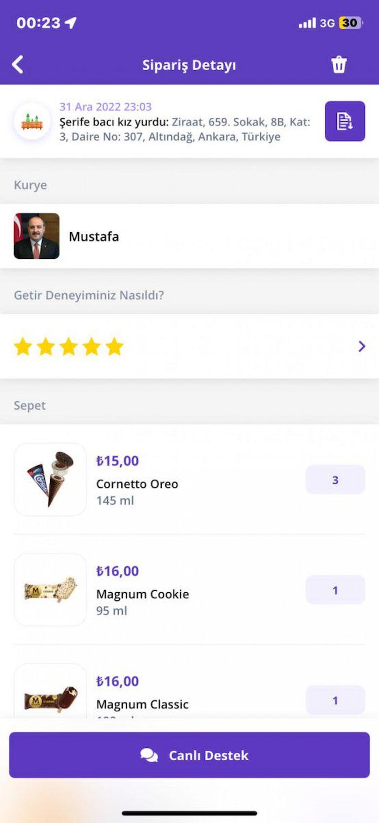Open the Cornetto Oreo product thumbnail
Screen dimensions: 379x823
[x=50, y=479]
